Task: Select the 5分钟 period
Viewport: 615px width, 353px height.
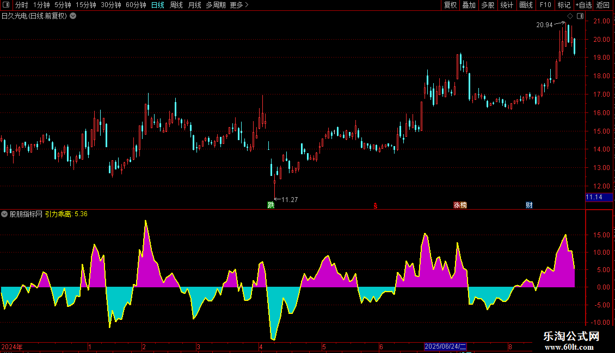Action: click(63, 5)
